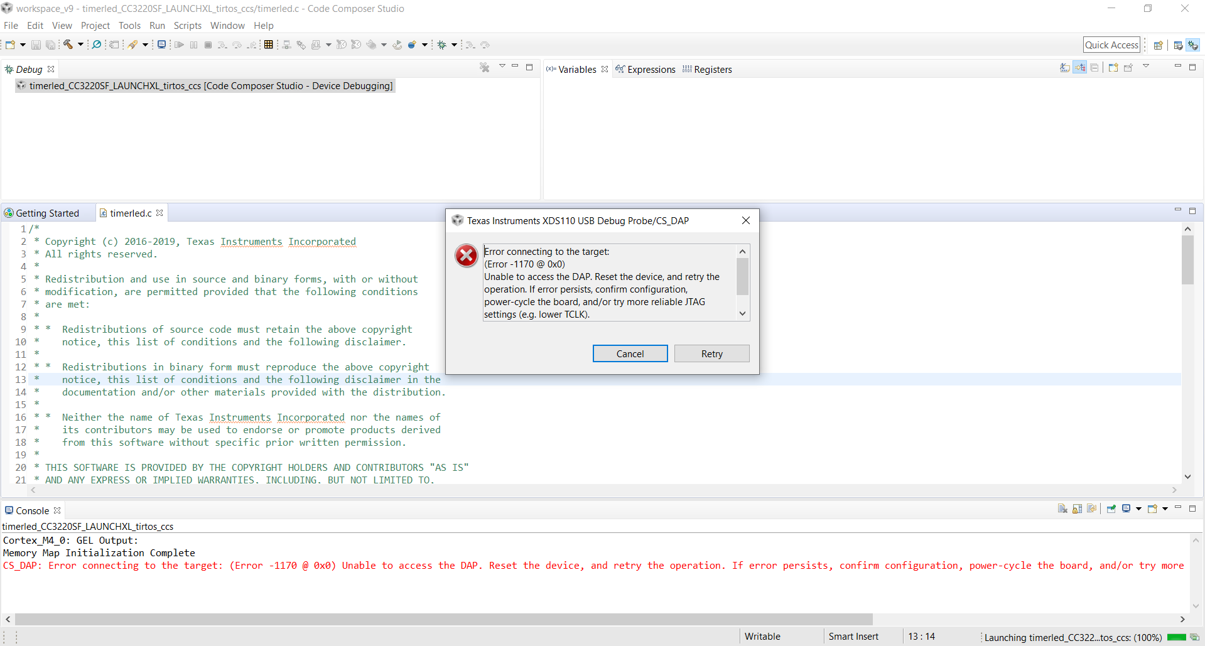The height and width of the screenshot is (646, 1205).
Task: Open the Debug bug dropdown arrow
Action: 454,45
